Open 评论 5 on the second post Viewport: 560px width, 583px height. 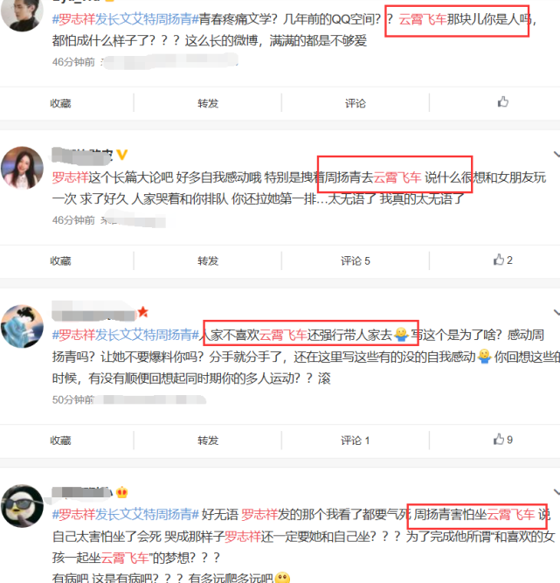[356, 260]
